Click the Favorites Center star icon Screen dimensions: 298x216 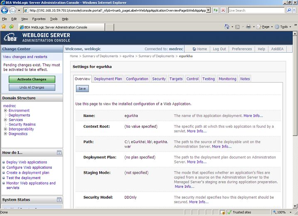pyautogui.click(x=4, y=27)
